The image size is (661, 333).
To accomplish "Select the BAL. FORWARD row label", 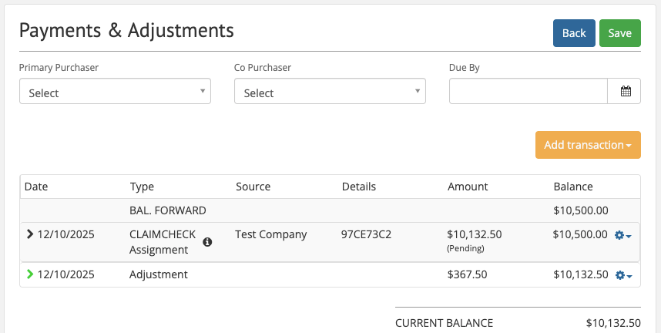I will 168,210.
